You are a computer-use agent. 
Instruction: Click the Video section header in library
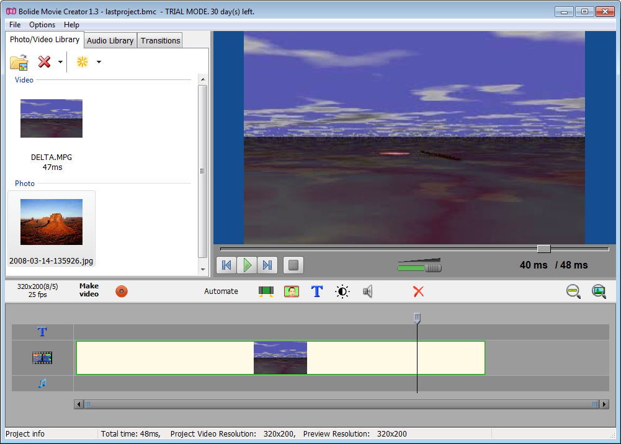pos(24,80)
